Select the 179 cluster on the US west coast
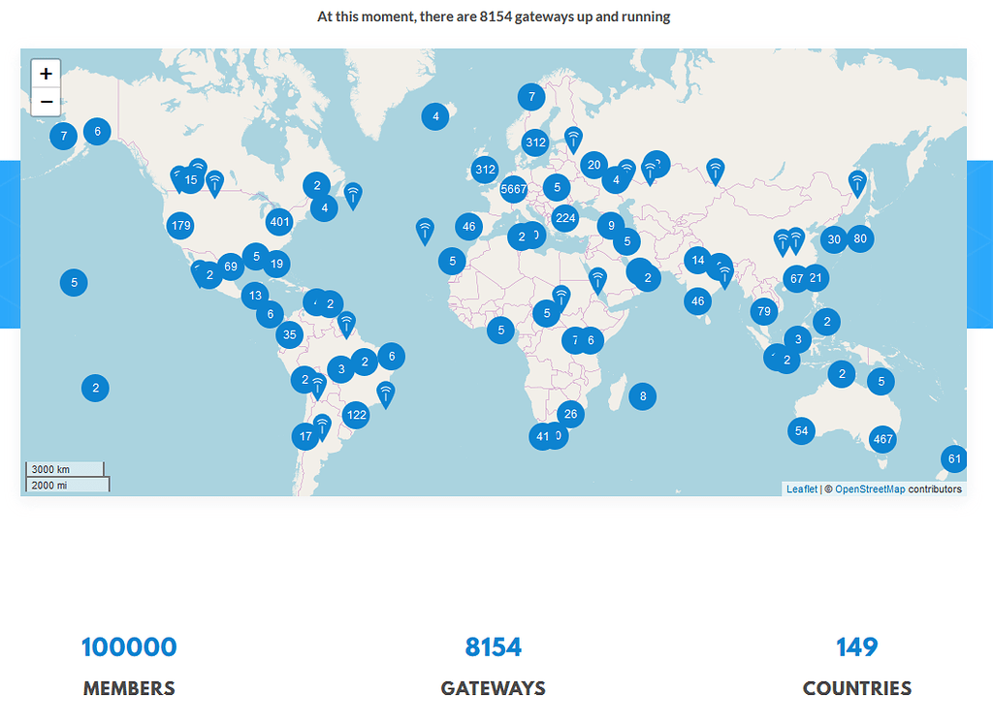This screenshot has height=725, width=993. click(180, 225)
